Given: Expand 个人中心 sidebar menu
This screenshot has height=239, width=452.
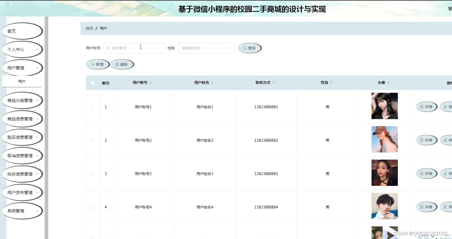Looking at the screenshot, I should (22, 49).
